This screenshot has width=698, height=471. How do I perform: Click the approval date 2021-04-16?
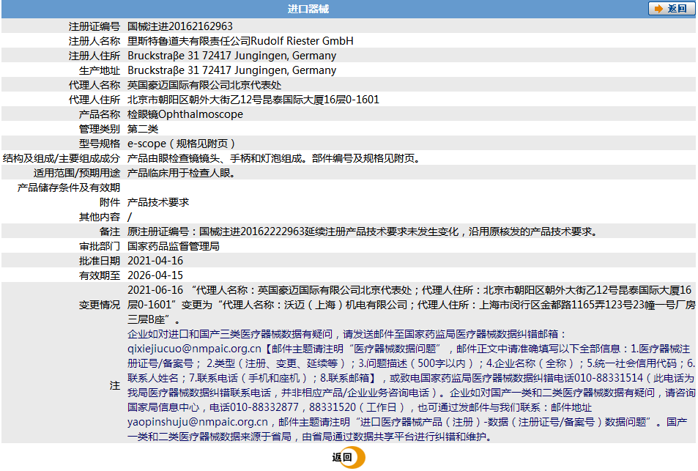155,261
